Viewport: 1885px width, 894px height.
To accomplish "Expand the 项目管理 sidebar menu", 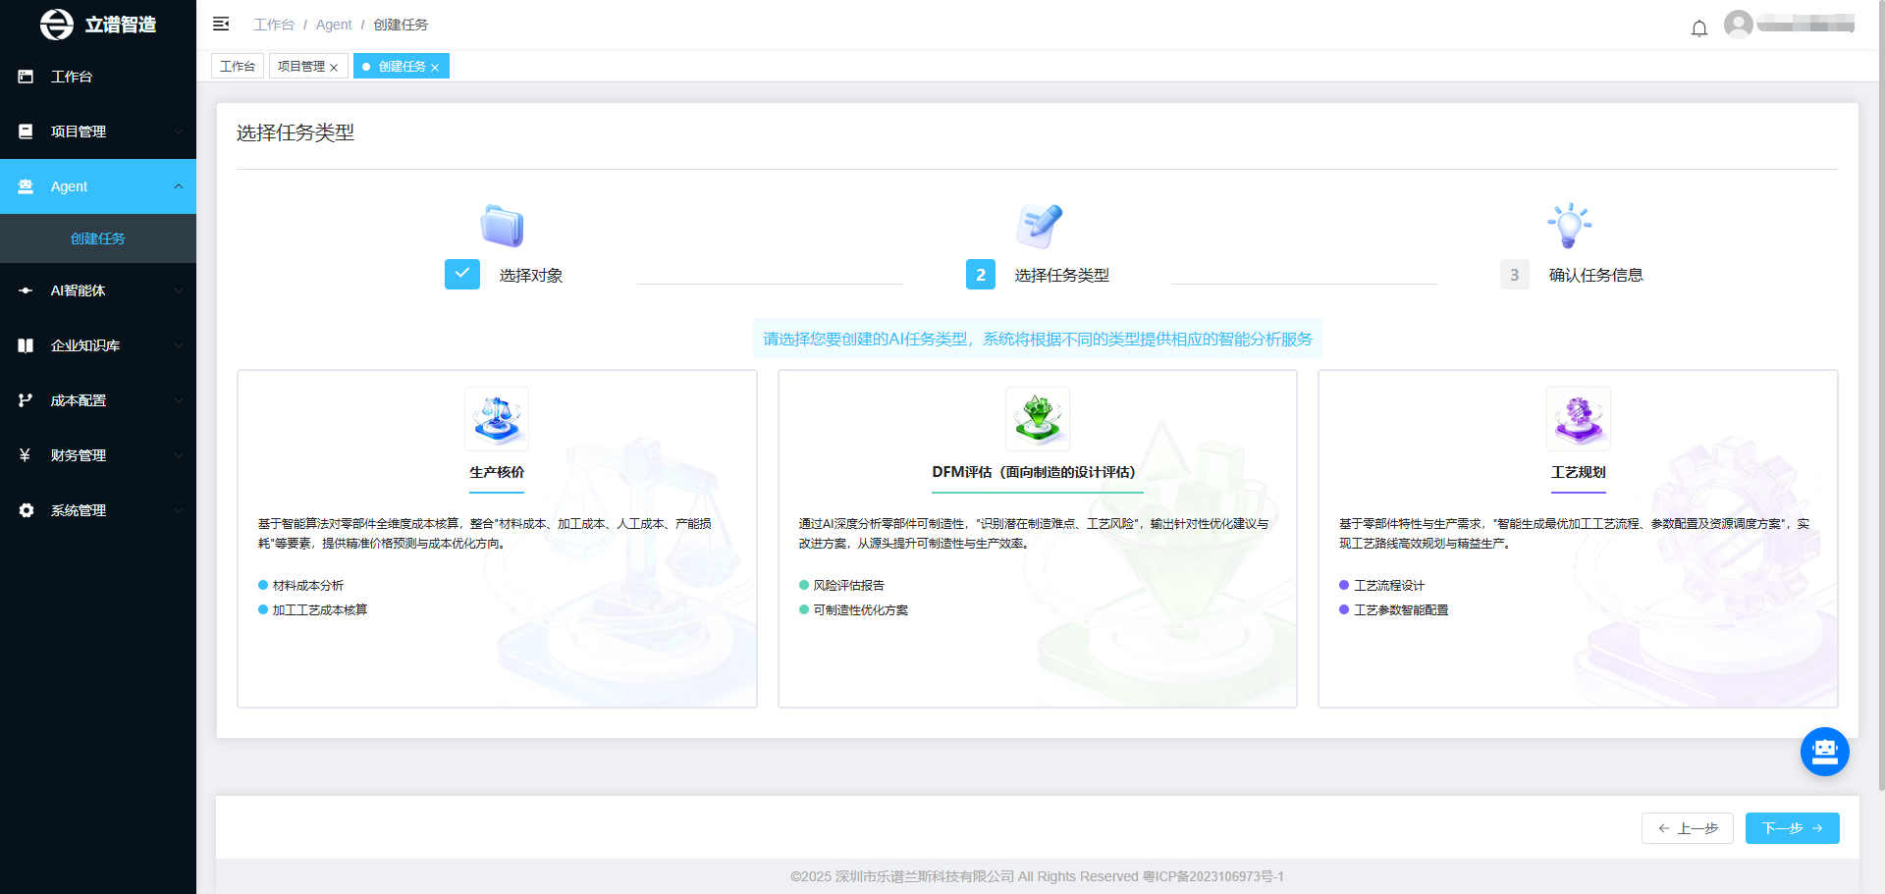I will click(x=98, y=131).
